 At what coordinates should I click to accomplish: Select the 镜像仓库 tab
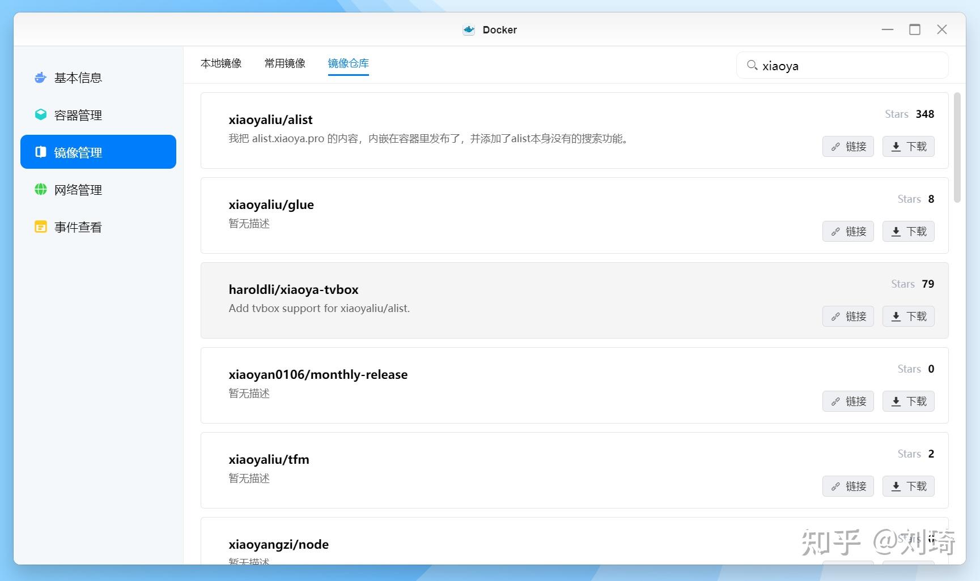pos(348,63)
